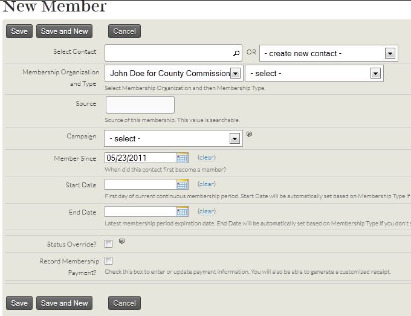The height and width of the screenshot is (316, 411).
Task: Open the End Date calendar picker
Action: point(182,211)
